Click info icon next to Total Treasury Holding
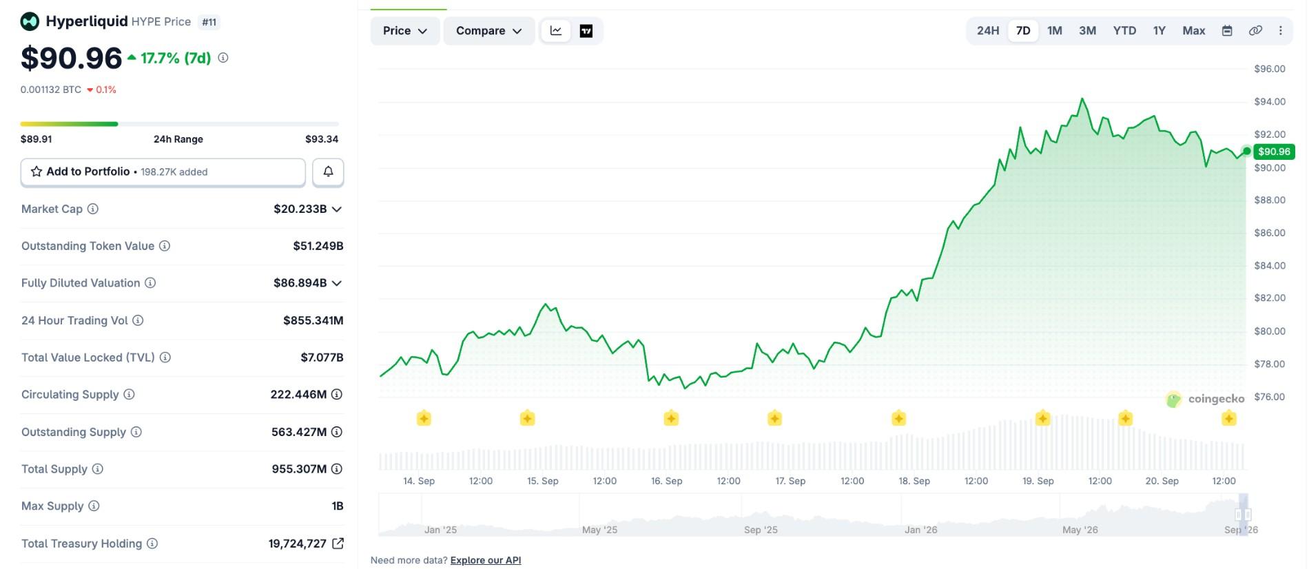 pos(152,544)
